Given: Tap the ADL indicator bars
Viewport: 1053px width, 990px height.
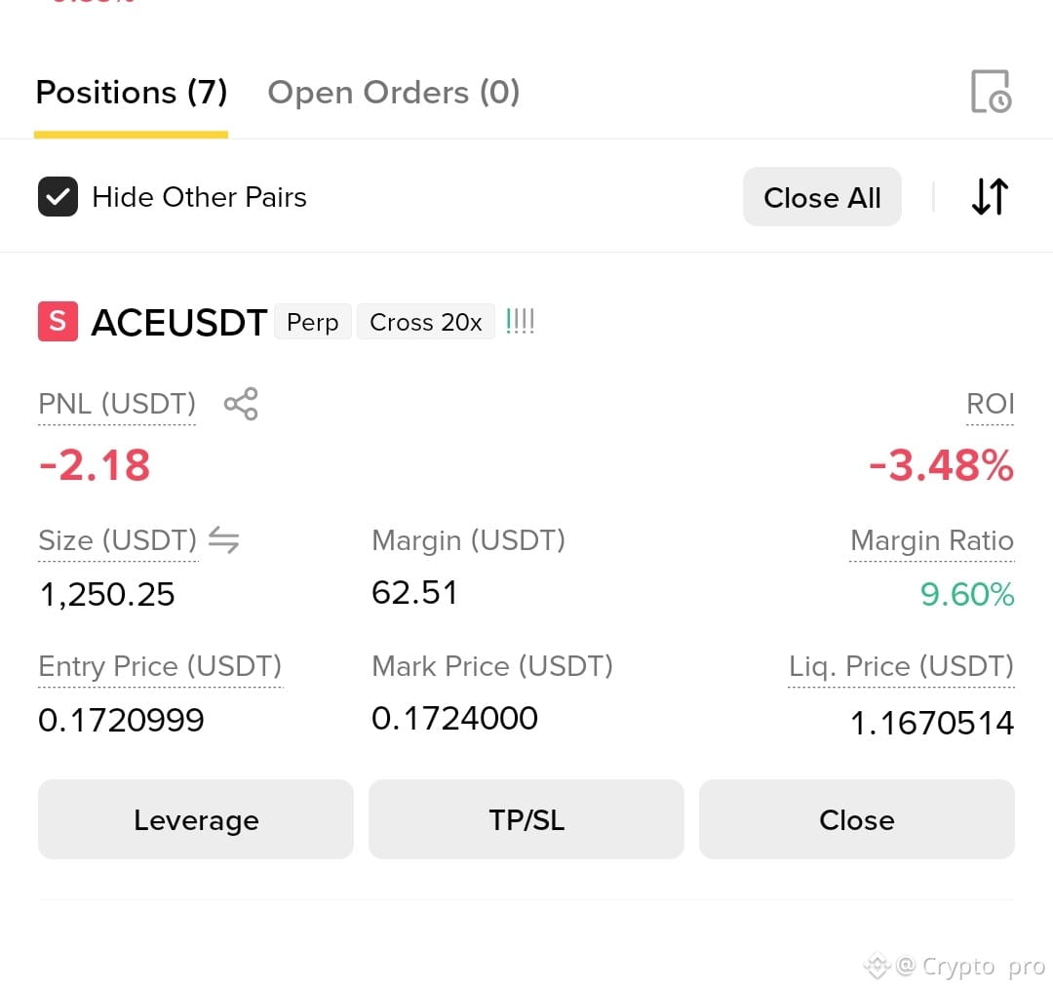Looking at the screenshot, I should pos(520,321).
